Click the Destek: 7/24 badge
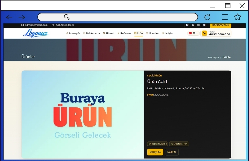The width and height of the screenshot is (249, 161). (179, 144)
